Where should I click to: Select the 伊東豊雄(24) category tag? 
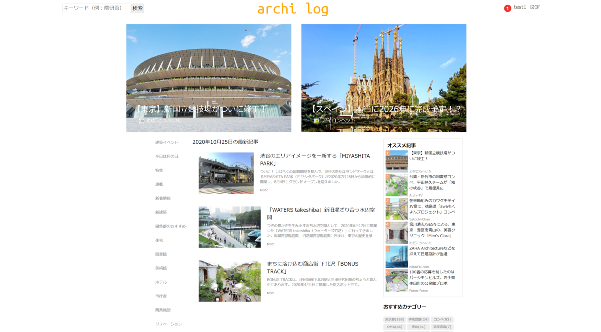(418, 319)
